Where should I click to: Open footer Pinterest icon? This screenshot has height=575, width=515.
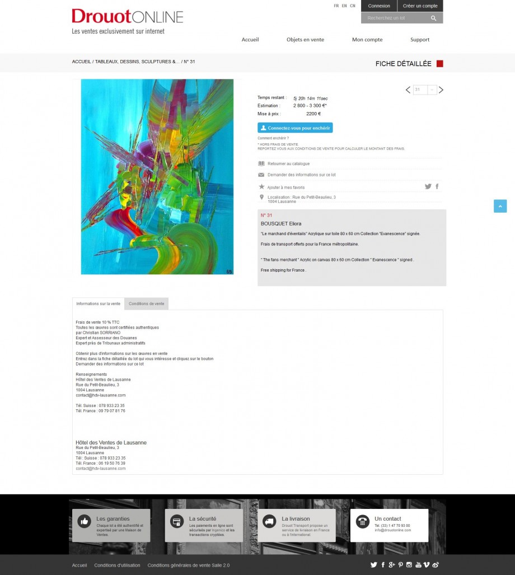(x=401, y=565)
